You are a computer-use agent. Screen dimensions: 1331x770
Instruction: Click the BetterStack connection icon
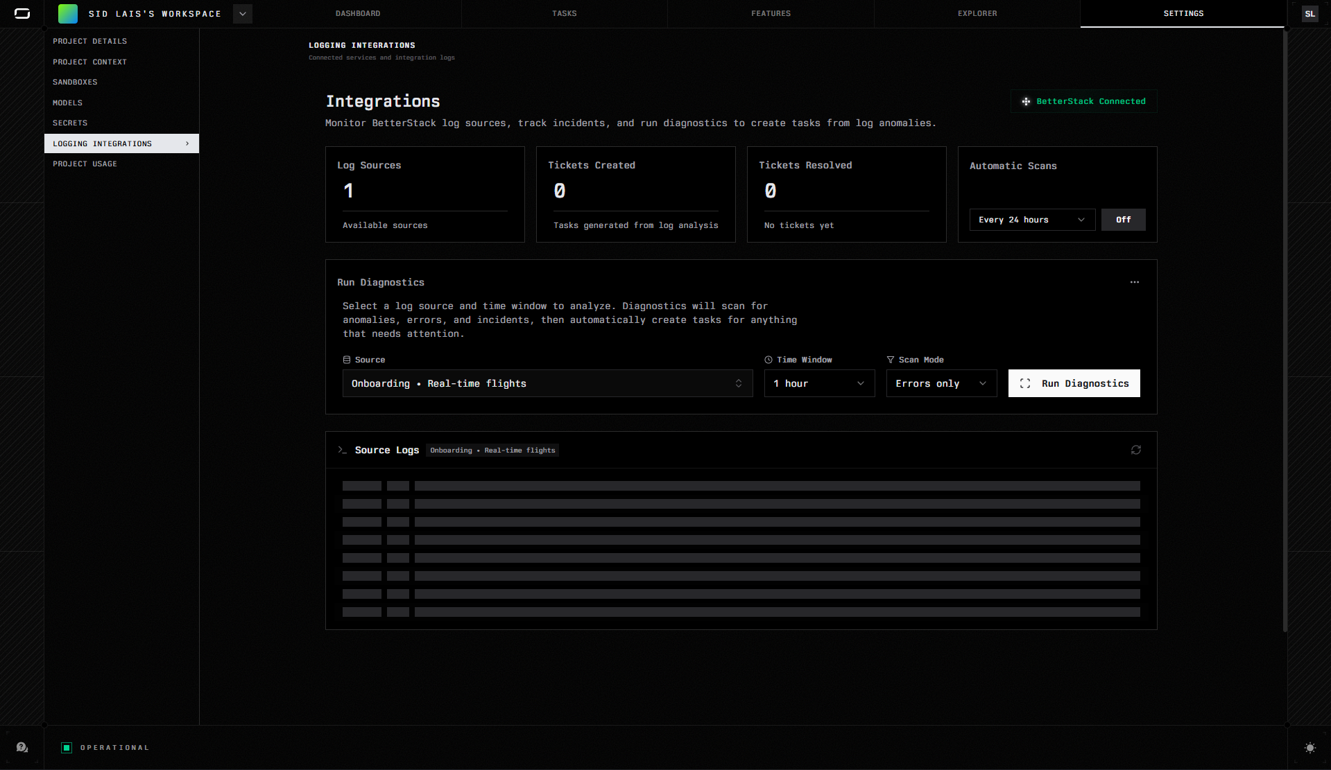(1026, 101)
